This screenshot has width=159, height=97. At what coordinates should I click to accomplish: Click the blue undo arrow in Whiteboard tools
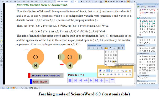coord(122,74)
